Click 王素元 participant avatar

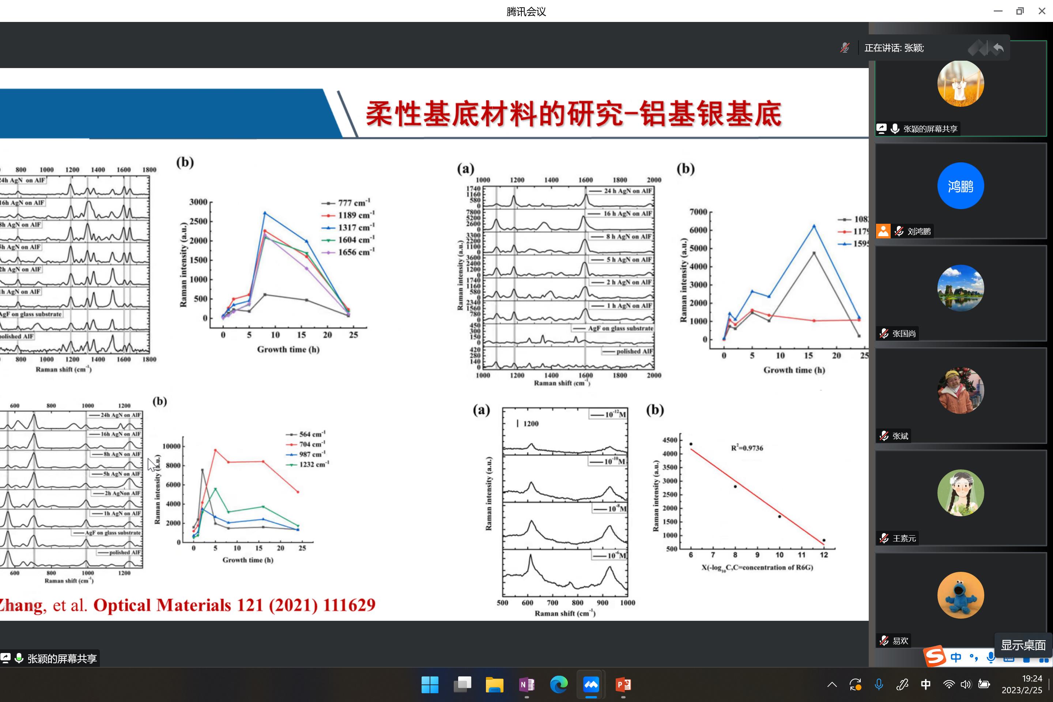coord(960,492)
